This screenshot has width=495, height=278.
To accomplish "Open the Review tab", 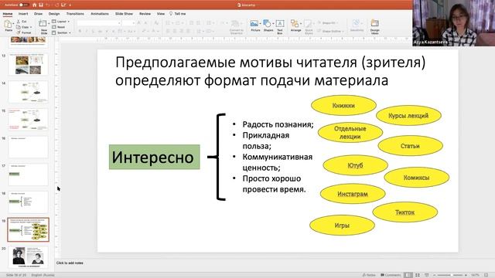I will [x=145, y=14].
